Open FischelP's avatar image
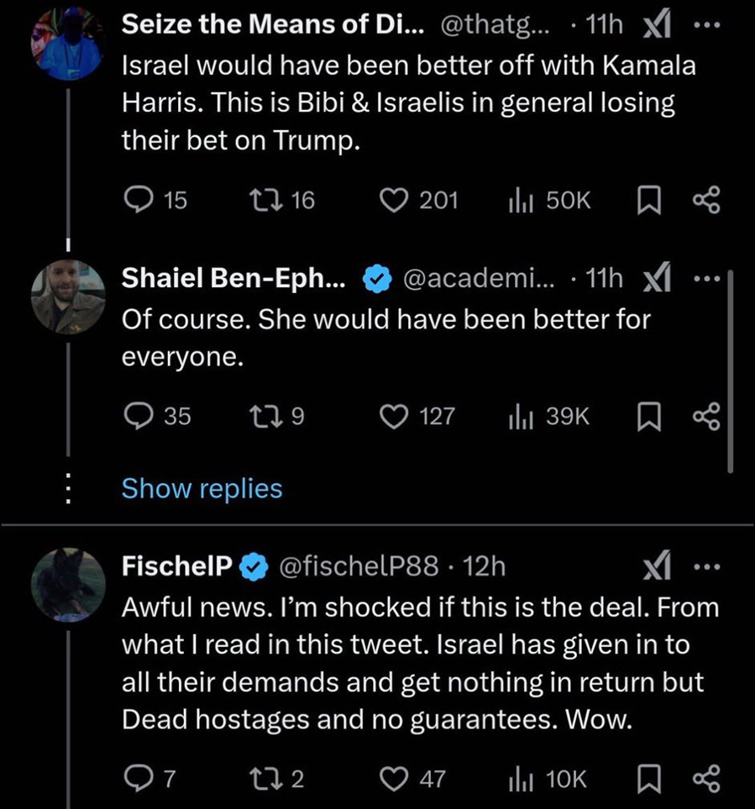 pos(68,585)
